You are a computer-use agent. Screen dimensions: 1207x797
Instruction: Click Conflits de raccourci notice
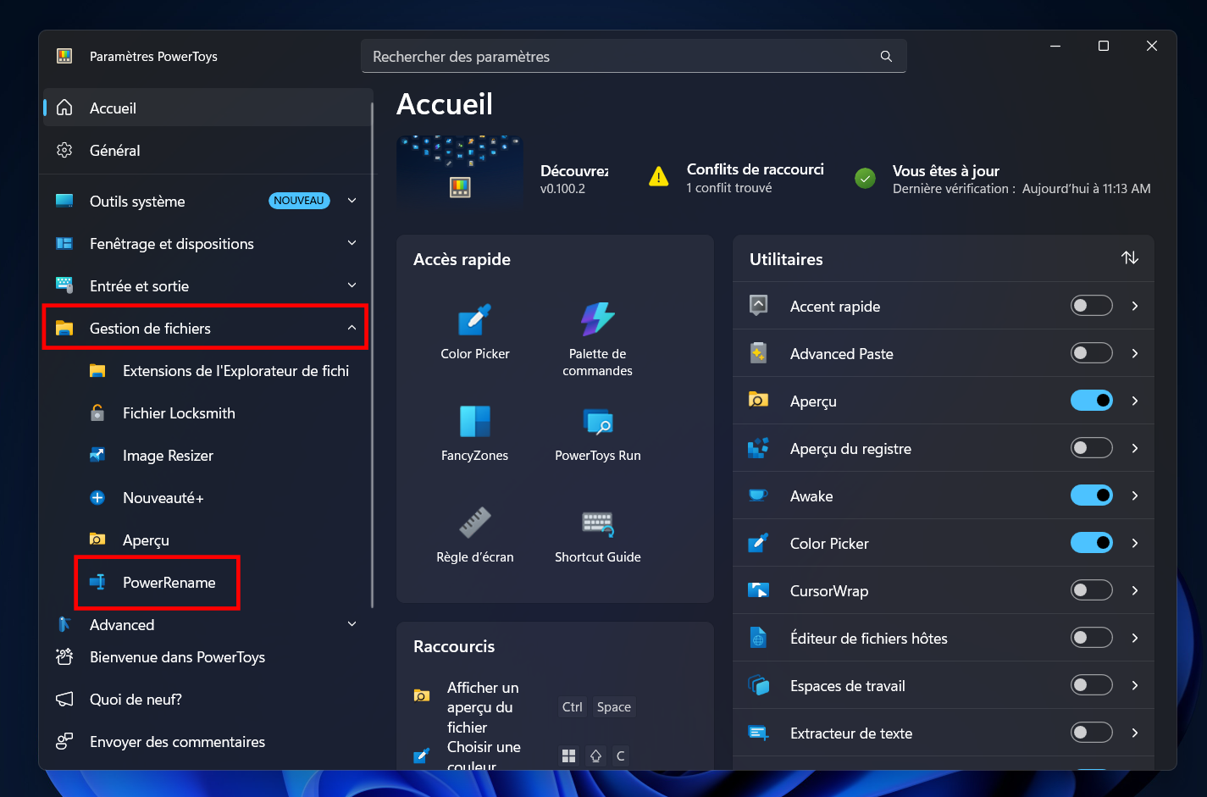(x=735, y=178)
